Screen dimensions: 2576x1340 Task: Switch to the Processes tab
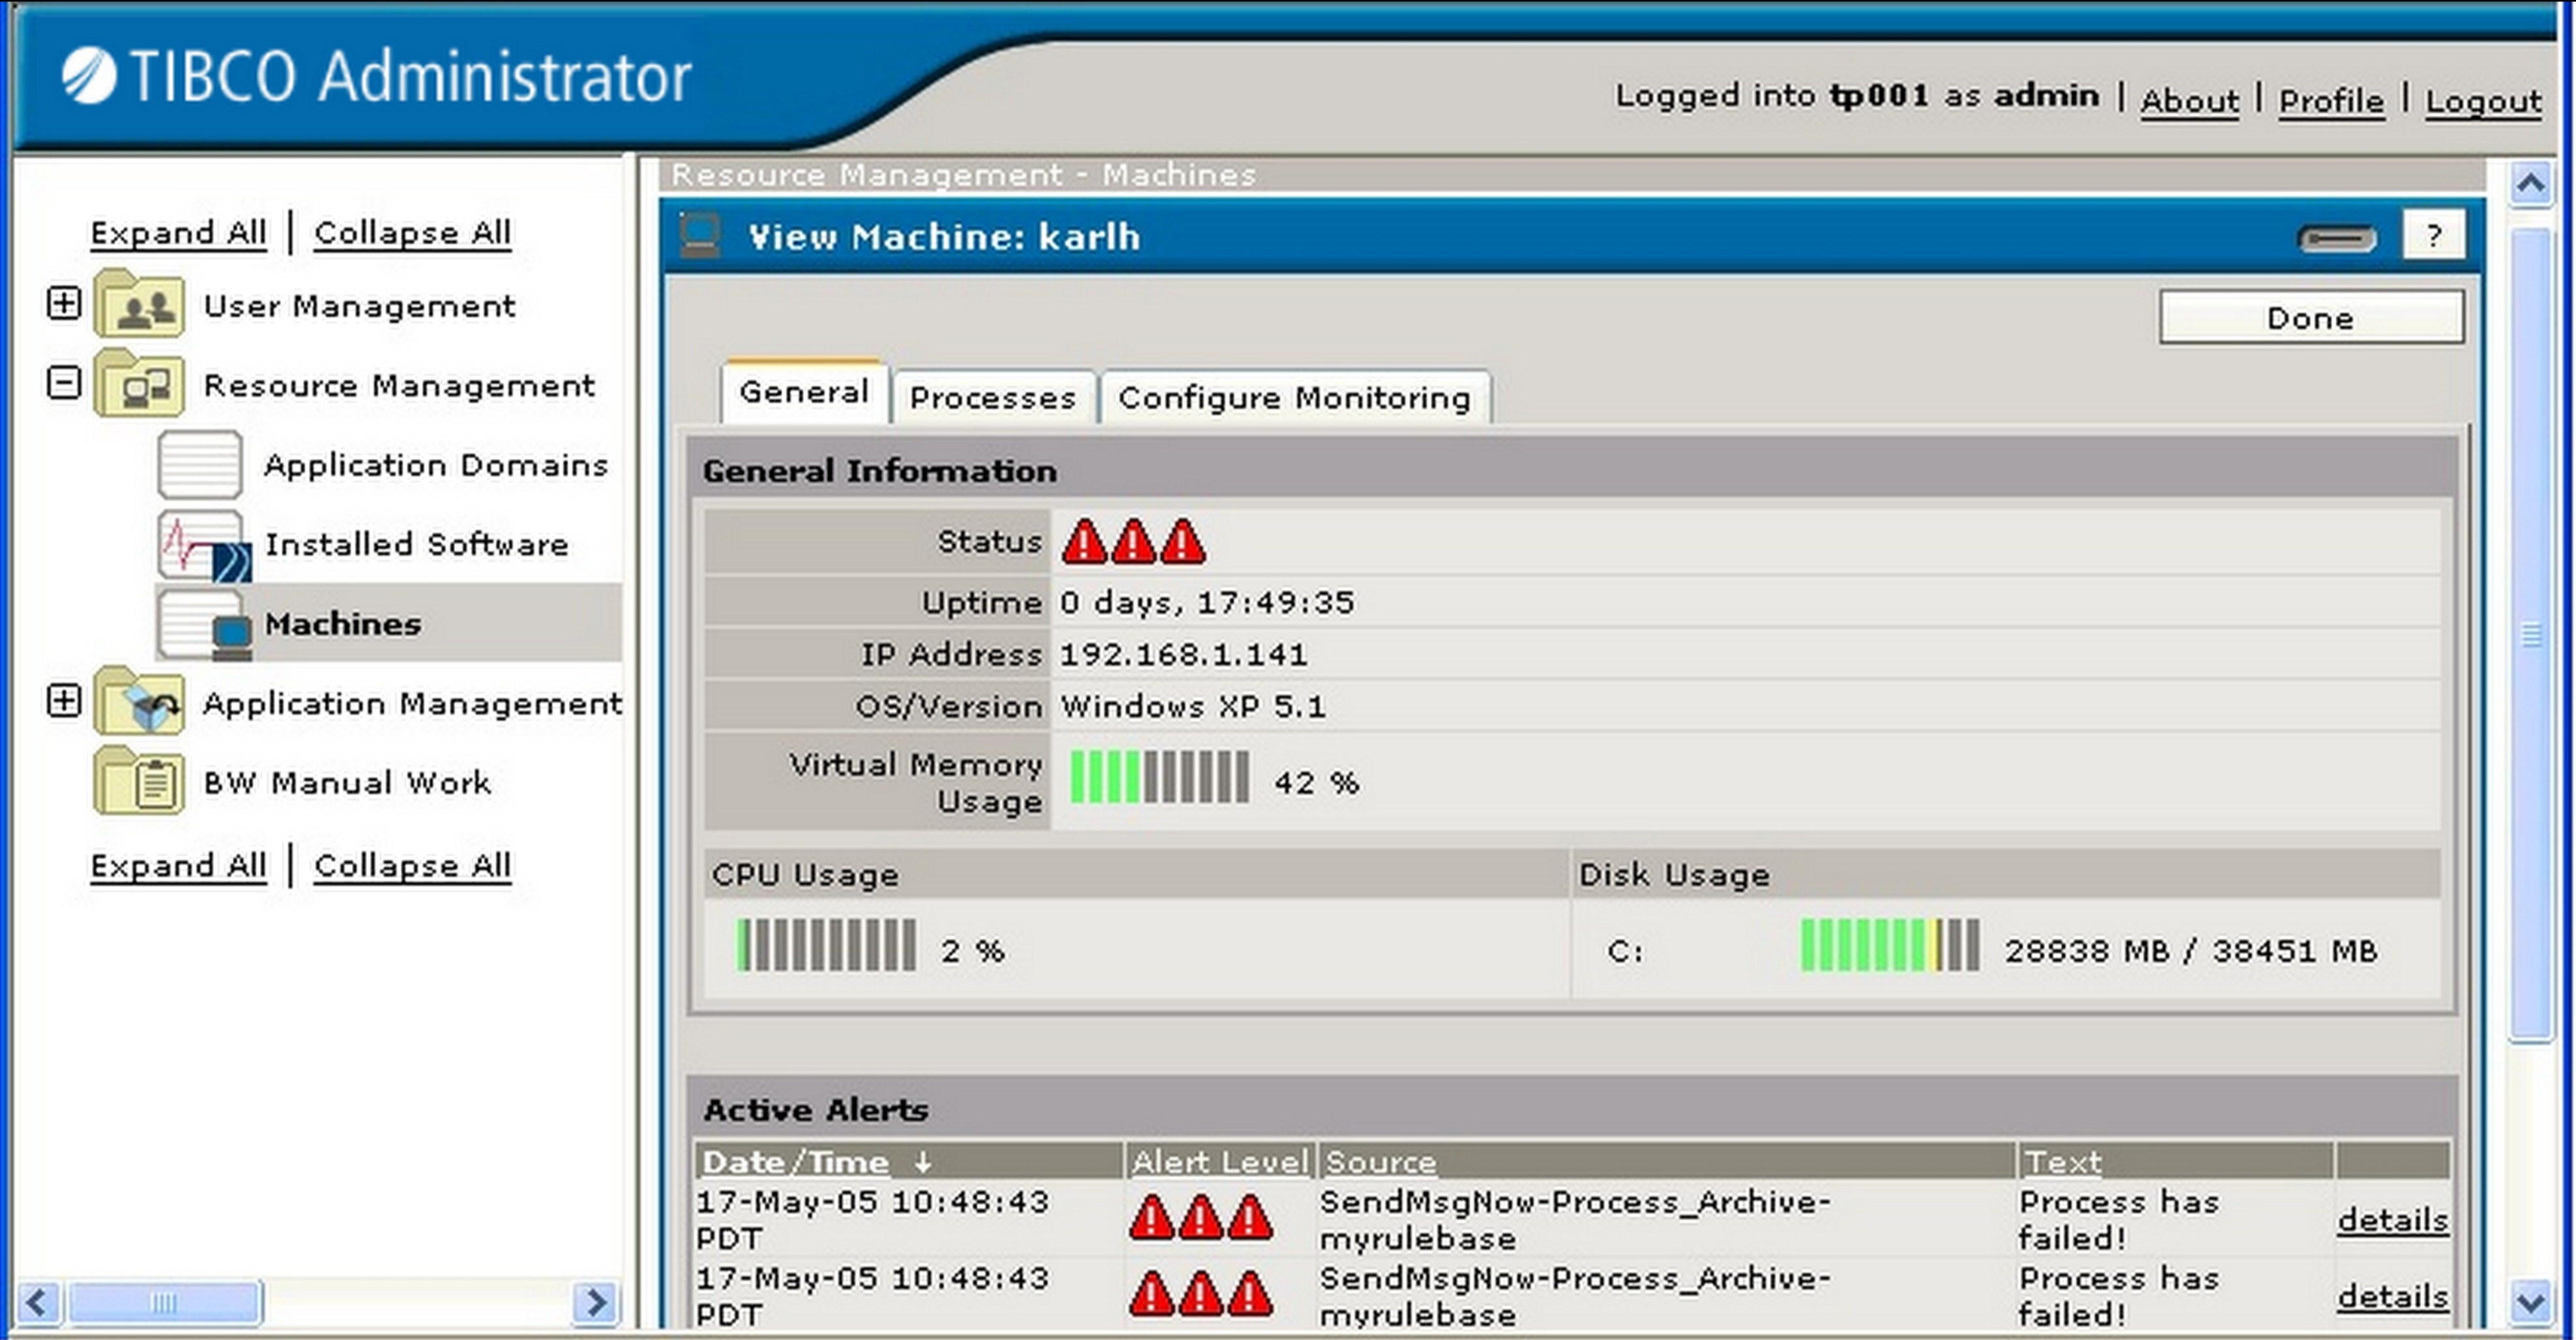(992, 398)
